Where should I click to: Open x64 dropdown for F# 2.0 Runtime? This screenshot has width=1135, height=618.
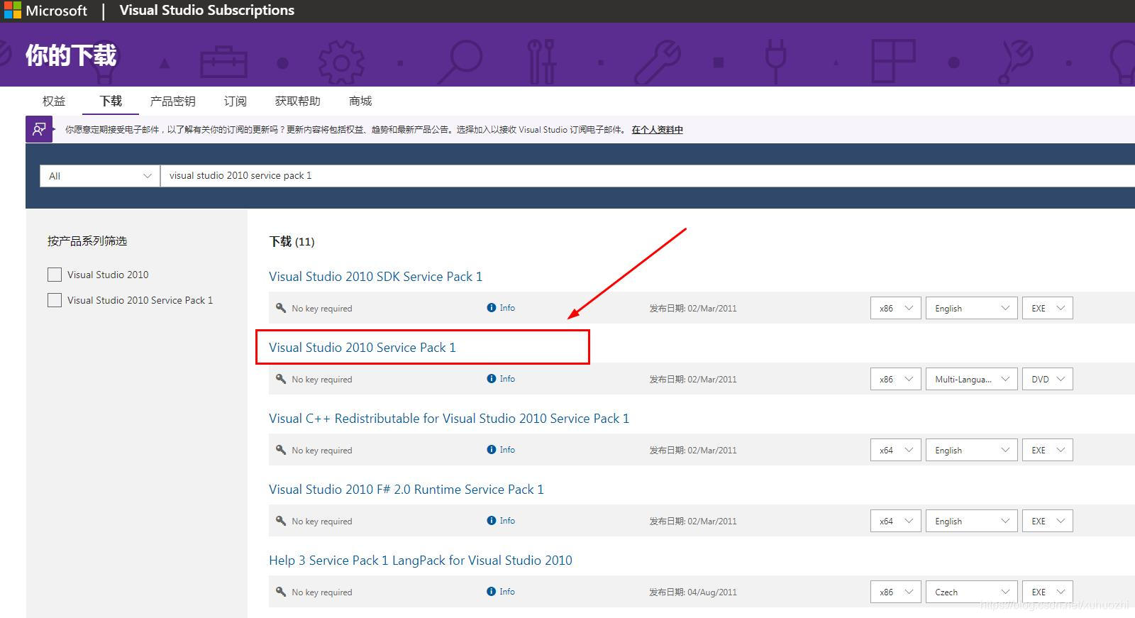(896, 521)
